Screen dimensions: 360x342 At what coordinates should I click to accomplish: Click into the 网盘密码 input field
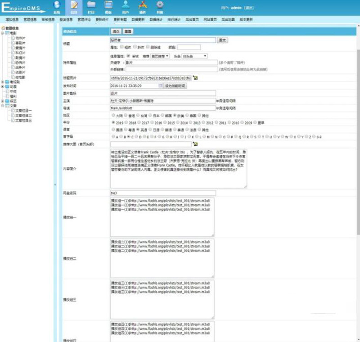[x=163, y=193]
